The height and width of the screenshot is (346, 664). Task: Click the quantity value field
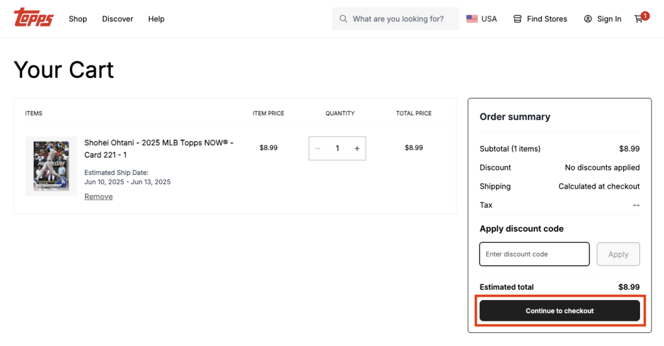337,148
